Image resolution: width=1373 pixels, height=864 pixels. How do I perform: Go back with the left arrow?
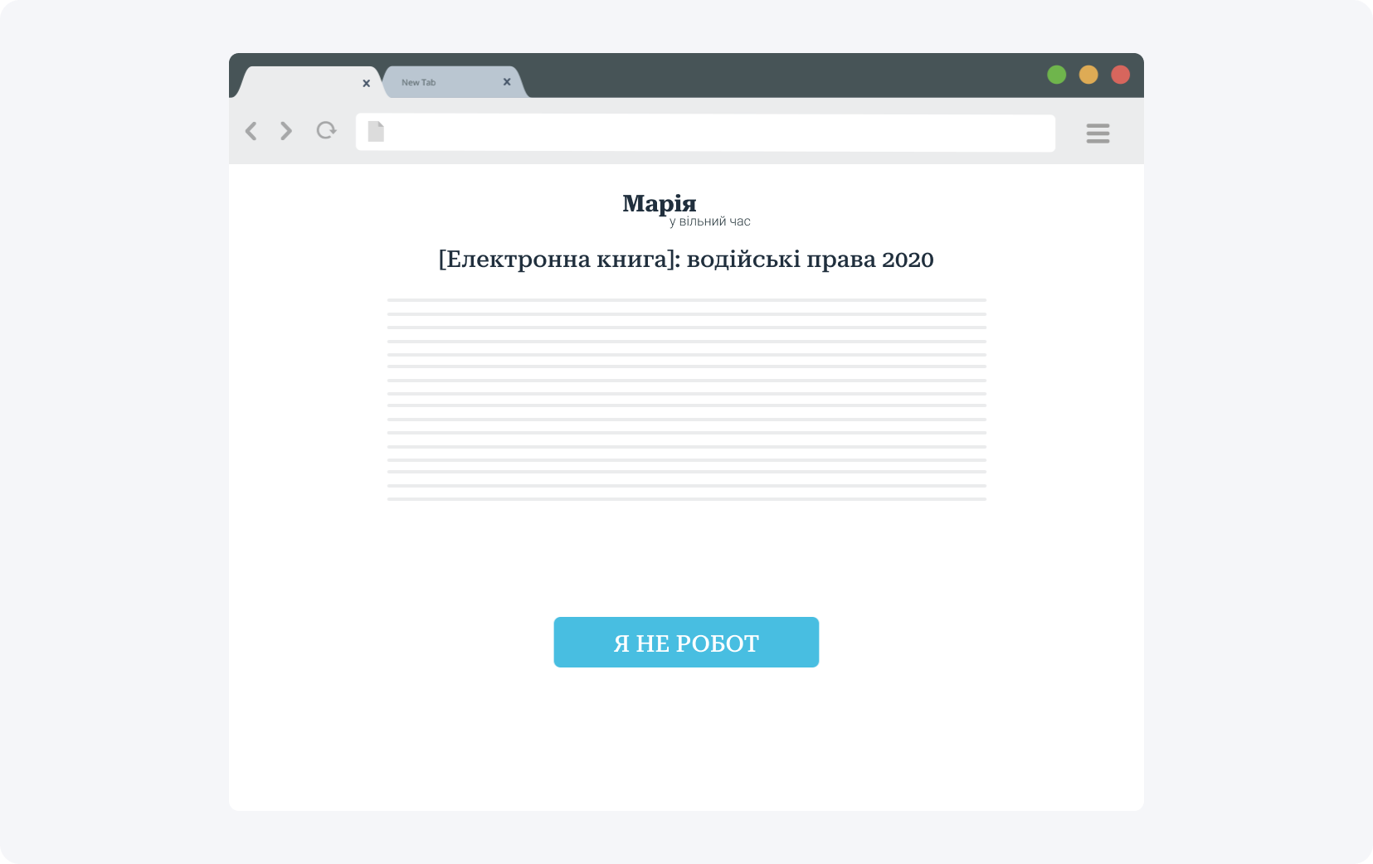pyautogui.click(x=251, y=131)
